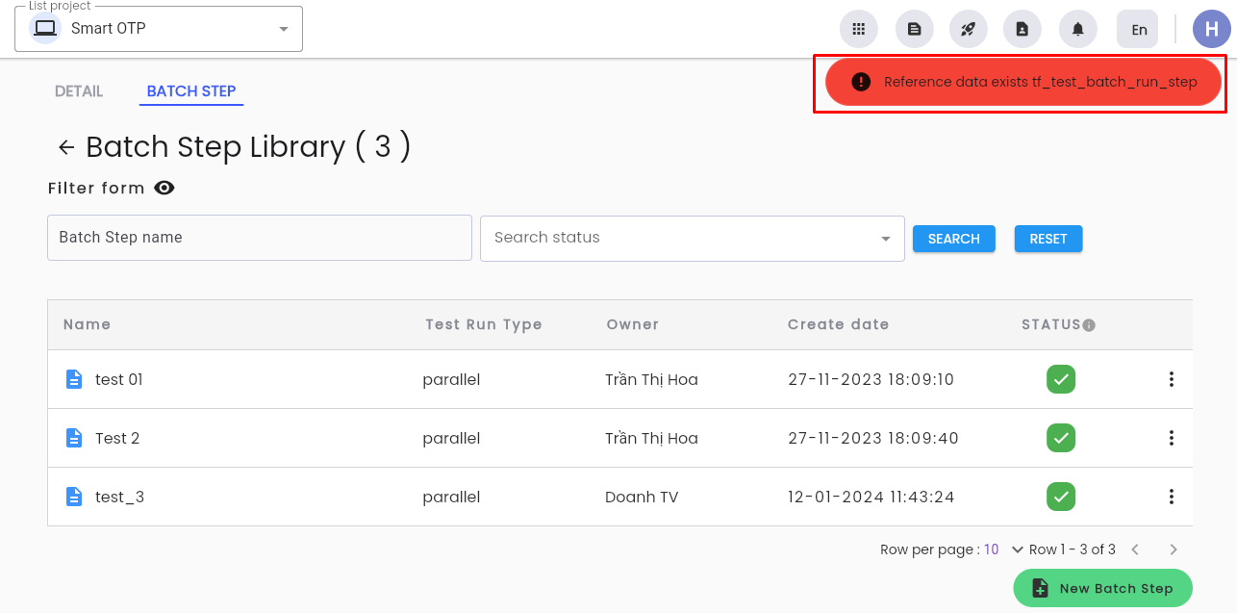Change rows per page dropdown
Image resolution: width=1237 pixels, height=613 pixels.
(1003, 549)
